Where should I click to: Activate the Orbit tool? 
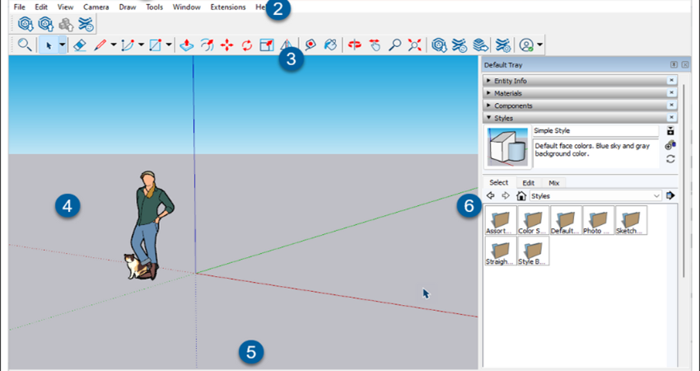click(355, 45)
